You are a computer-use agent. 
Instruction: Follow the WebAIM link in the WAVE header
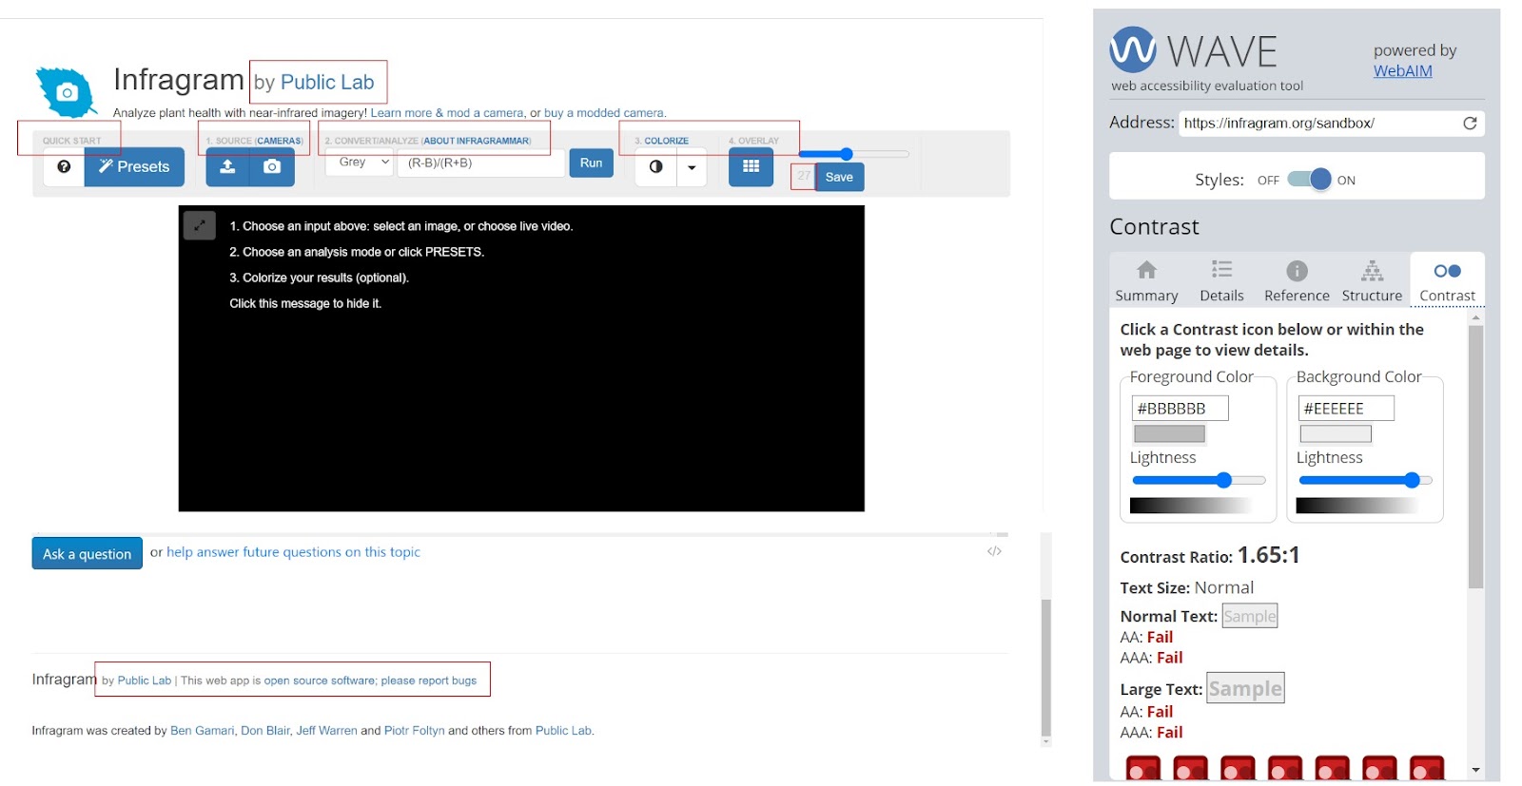pyautogui.click(x=1402, y=71)
